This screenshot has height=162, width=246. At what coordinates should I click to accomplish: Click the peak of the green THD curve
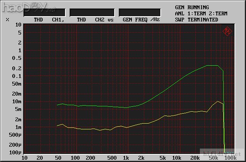coord(212,66)
